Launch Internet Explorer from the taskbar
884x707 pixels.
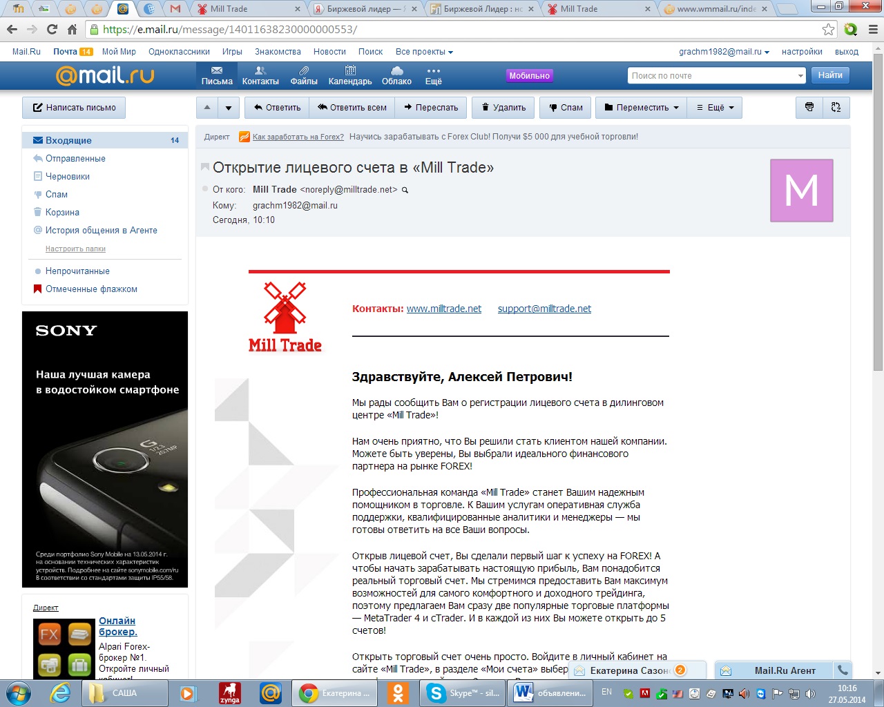pyautogui.click(x=60, y=693)
